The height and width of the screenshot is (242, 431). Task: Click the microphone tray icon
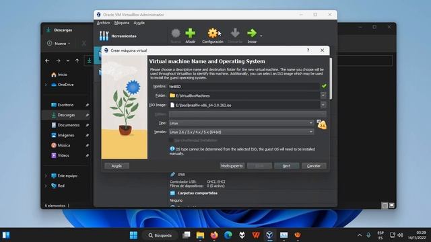368,235
